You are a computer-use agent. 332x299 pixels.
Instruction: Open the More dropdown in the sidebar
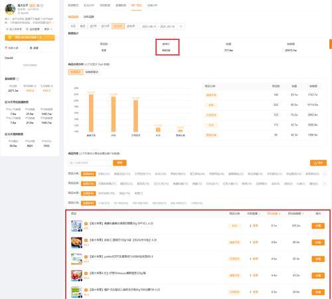point(48,29)
